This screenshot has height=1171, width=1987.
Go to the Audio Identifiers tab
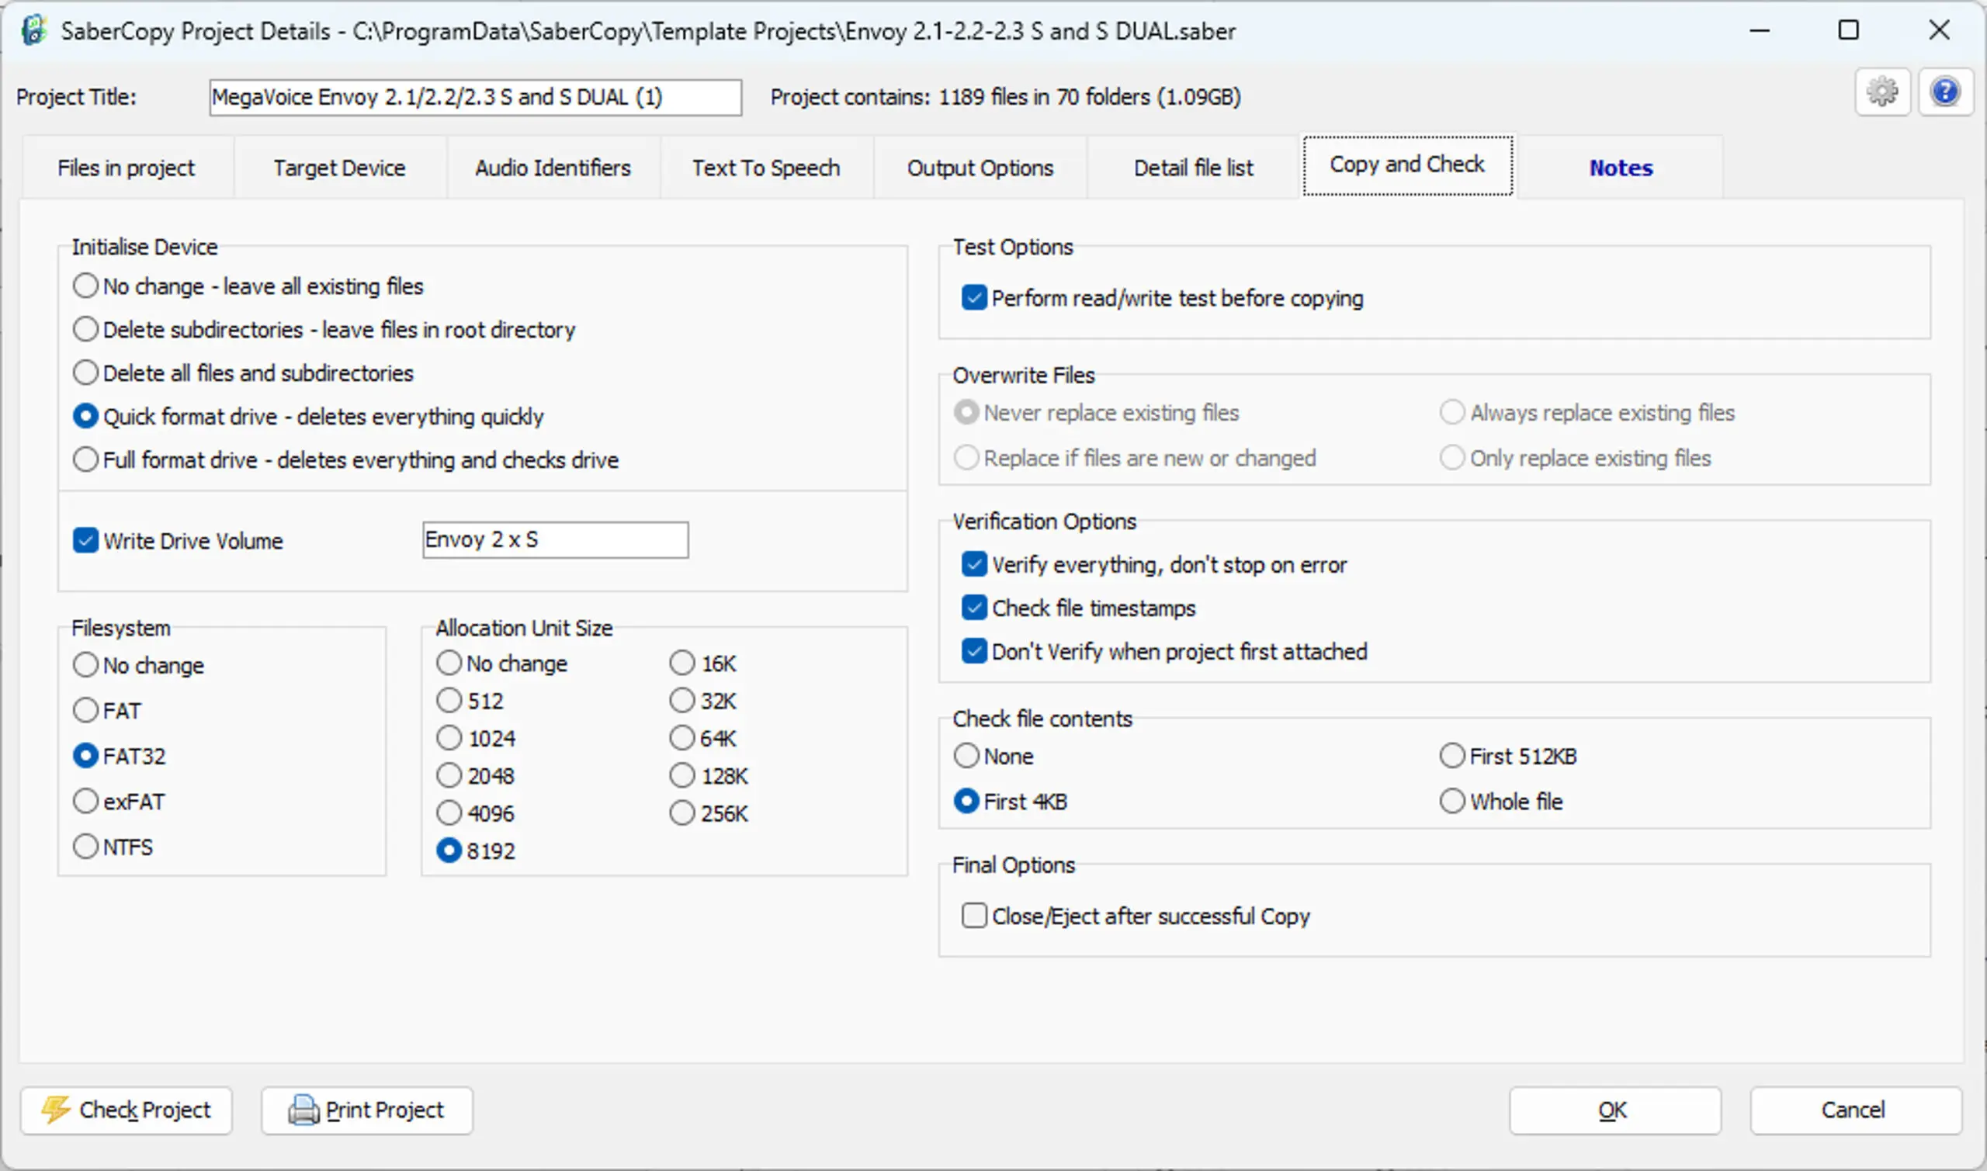point(553,168)
